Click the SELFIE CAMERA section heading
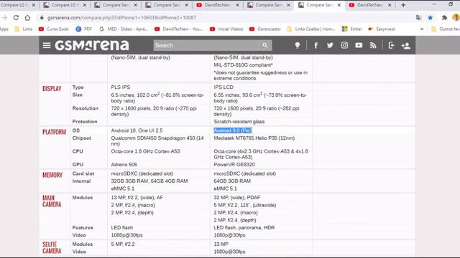Image resolution: width=460 pixels, height=258 pixels. point(52,247)
